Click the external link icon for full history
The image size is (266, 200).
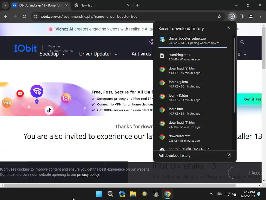(x=229, y=155)
